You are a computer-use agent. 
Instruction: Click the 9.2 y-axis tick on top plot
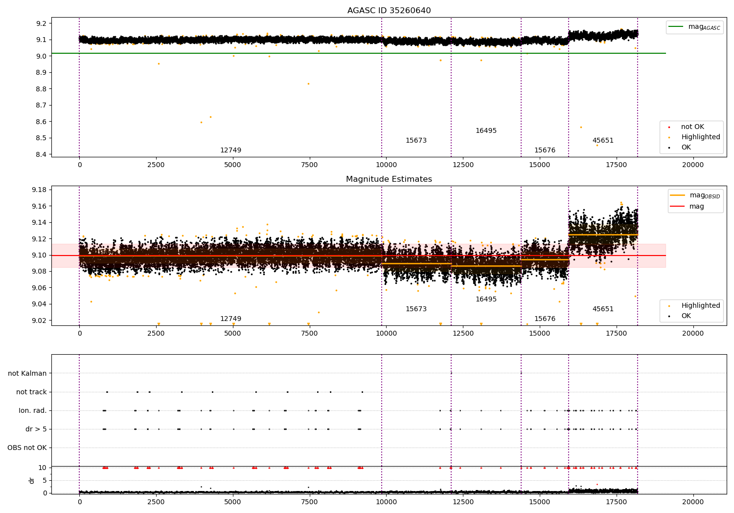(x=42, y=23)
